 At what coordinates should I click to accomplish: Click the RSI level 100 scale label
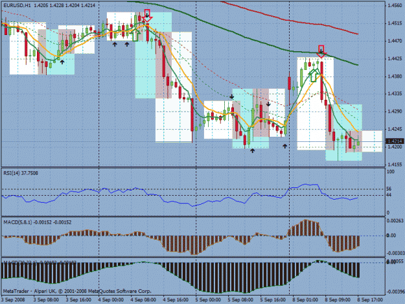(391, 172)
